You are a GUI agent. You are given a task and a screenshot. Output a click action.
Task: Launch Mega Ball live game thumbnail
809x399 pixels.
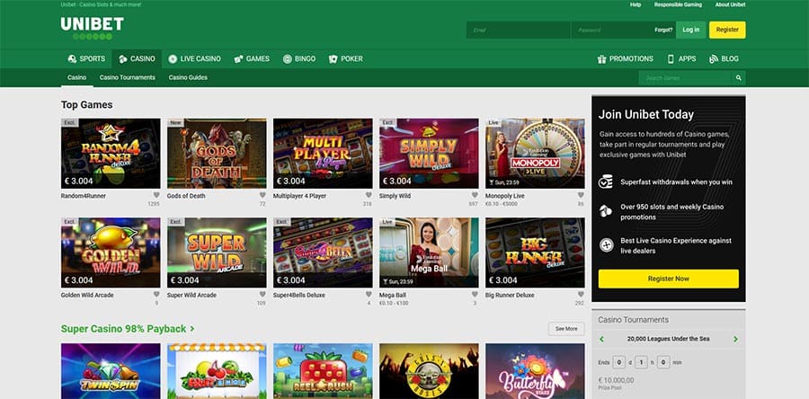tap(429, 253)
